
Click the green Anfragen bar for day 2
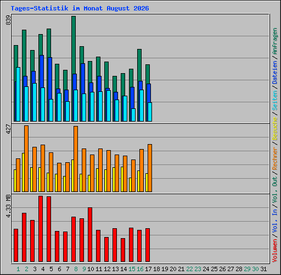point(24,53)
